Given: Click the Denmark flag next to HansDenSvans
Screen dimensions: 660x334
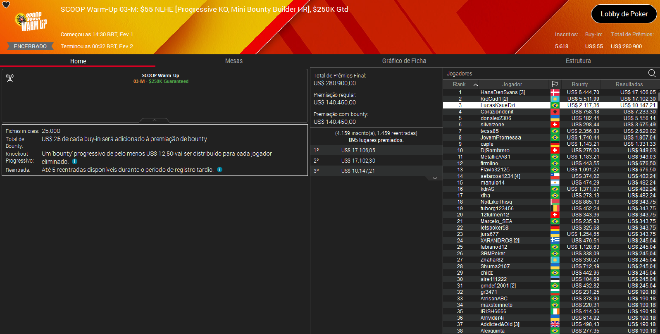Looking at the screenshot, I should tap(555, 92).
